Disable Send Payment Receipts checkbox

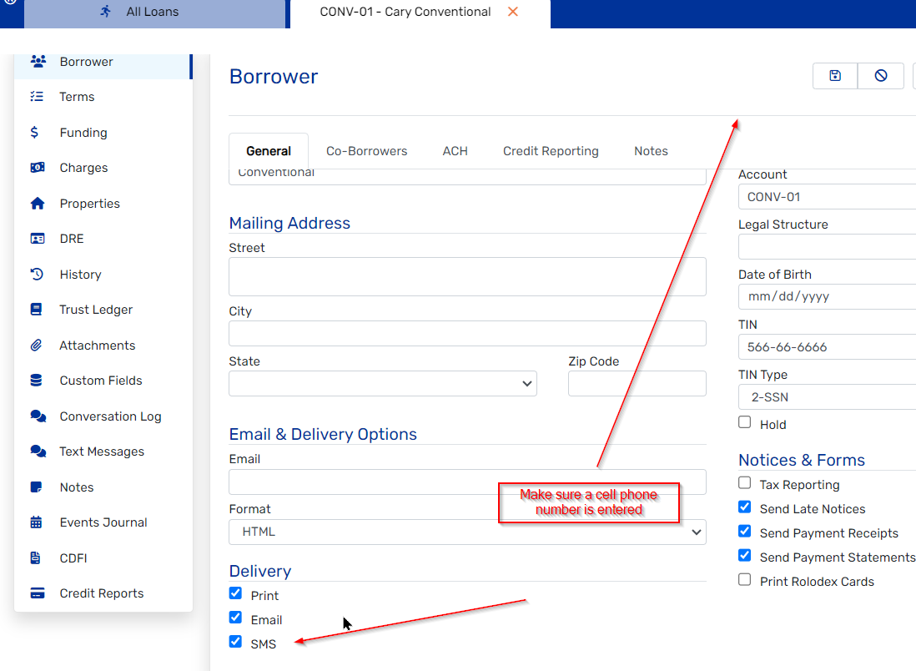point(745,531)
